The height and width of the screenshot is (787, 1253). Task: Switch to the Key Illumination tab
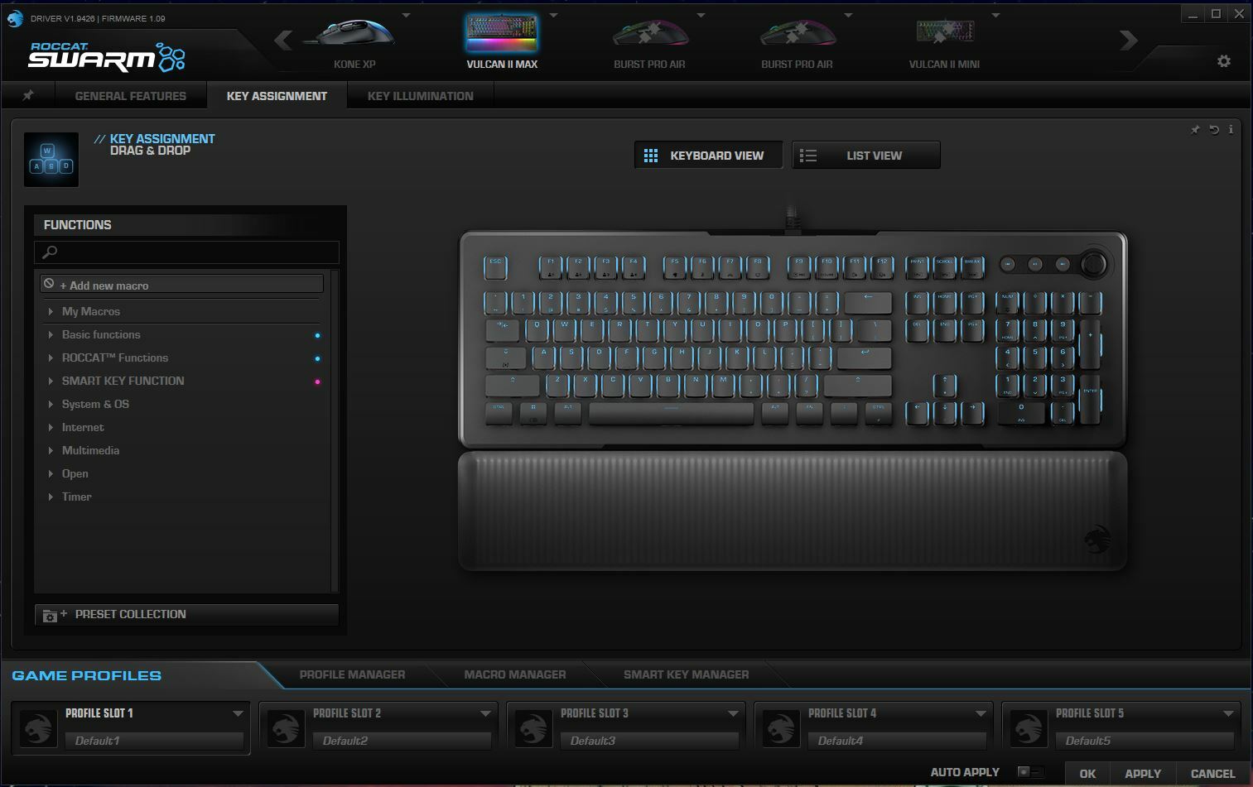coord(420,95)
